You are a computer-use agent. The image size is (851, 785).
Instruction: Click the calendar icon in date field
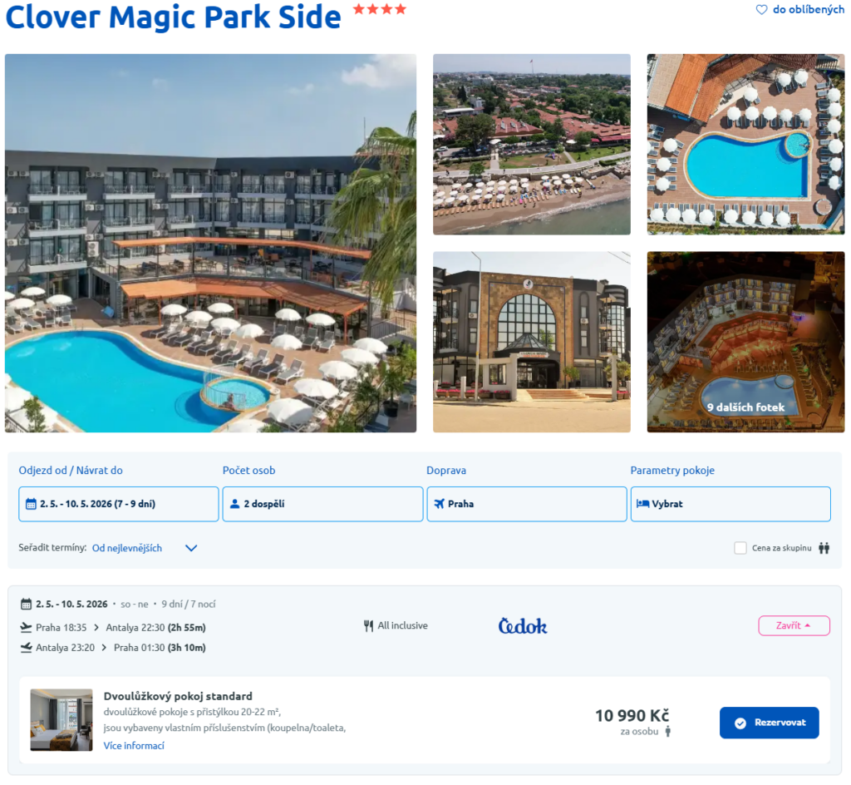[x=31, y=504]
